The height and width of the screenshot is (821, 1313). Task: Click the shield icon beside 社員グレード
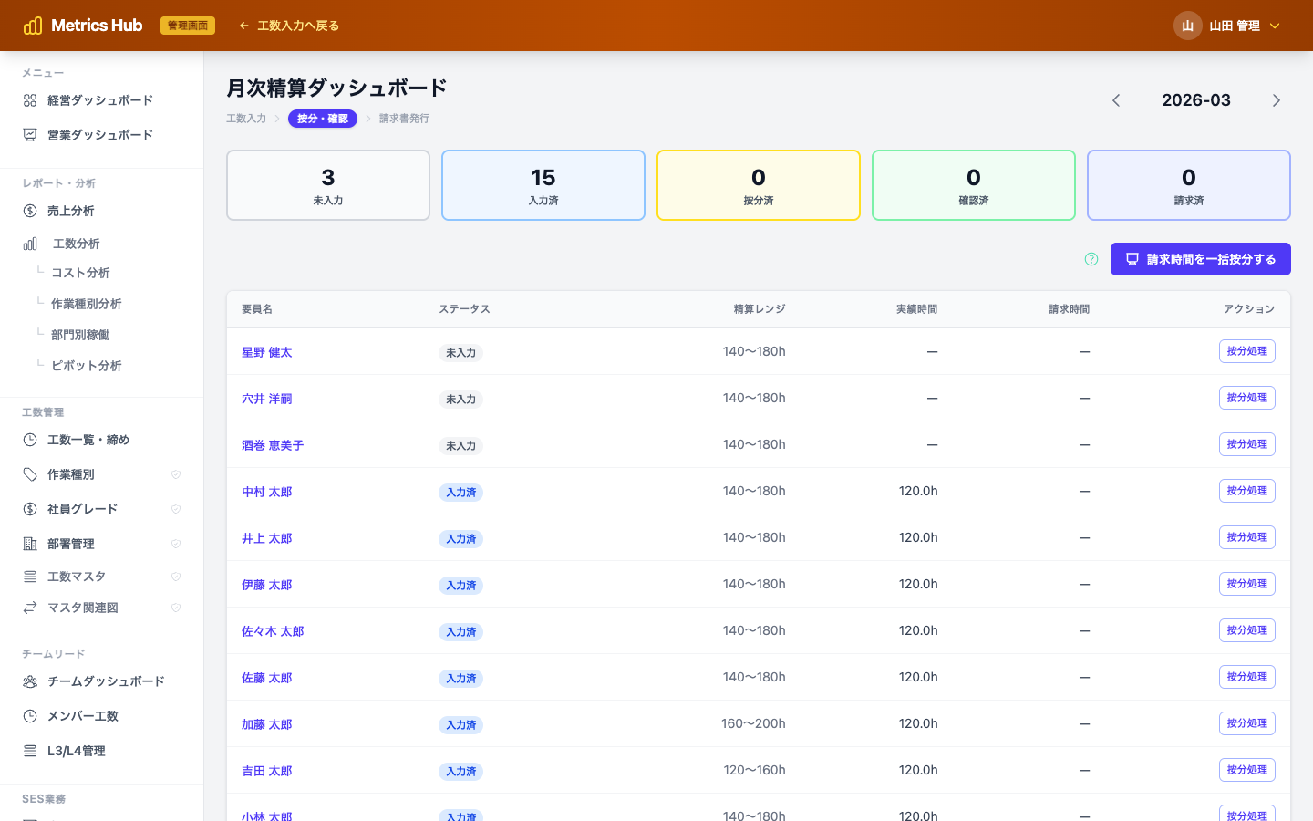[x=176, y=509]
